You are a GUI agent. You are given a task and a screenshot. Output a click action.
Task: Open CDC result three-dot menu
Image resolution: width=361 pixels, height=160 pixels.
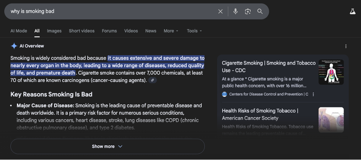point(313,94)
